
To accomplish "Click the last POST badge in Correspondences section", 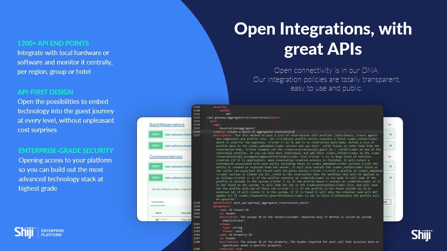I will pyautogui.click(x=156, y=178).
